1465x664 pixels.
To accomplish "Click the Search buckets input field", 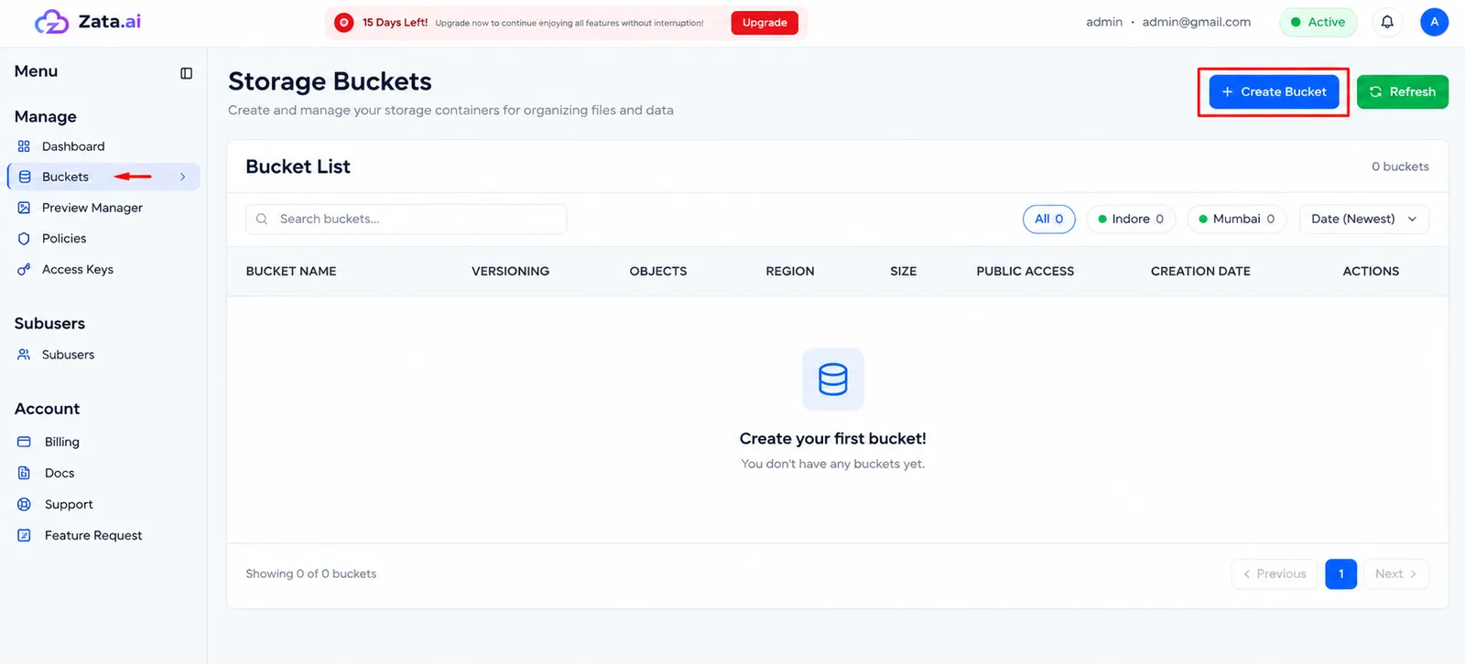I will pos(407,219).
